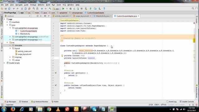
Task: Open the project panel settings gear icon
Action: (45, 16)
